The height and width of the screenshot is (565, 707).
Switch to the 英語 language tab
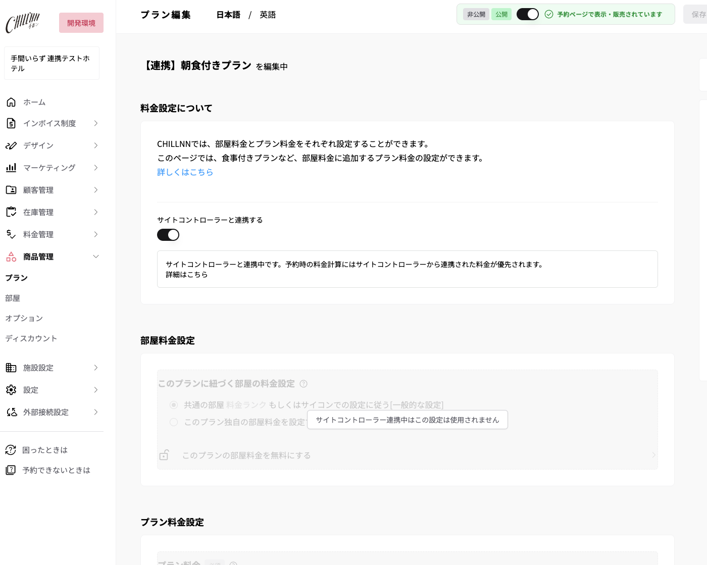coord(268,15)
